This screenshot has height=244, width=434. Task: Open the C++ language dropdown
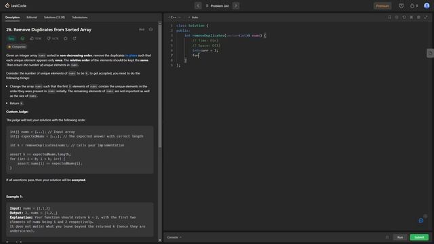click(x=175, y=18)
